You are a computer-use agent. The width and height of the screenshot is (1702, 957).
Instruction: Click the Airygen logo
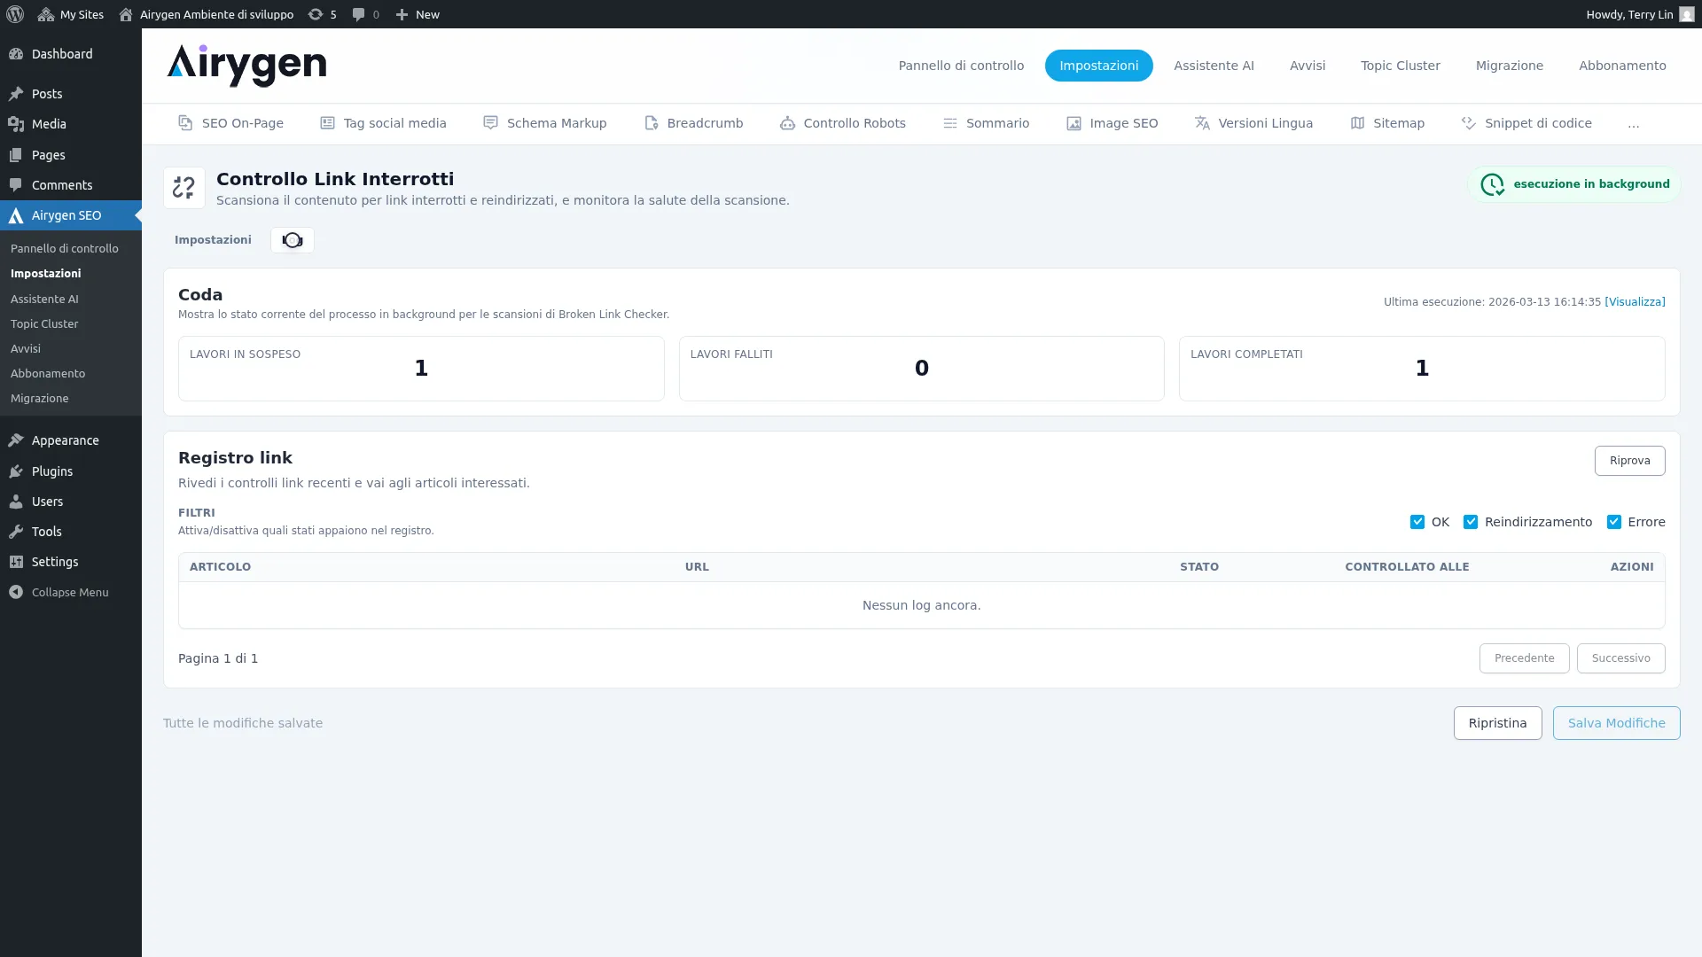(x=246, y=66)
